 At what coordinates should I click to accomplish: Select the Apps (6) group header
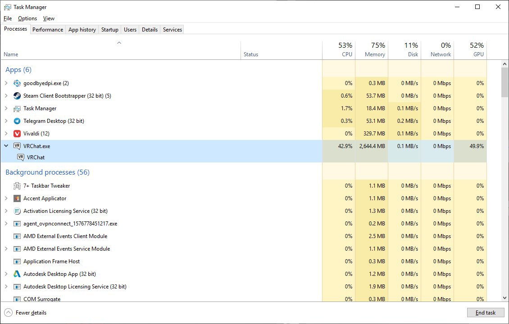18,70
